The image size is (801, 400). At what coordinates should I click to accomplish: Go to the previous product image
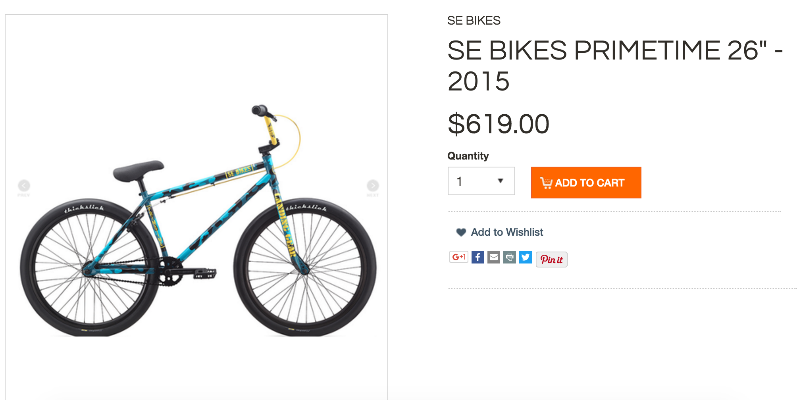(x=24, y=185)
